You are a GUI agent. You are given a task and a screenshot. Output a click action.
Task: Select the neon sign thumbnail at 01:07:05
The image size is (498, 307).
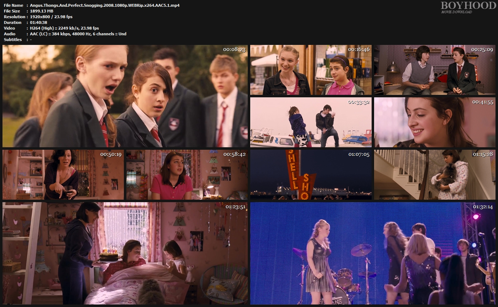(x=311, y=175)
